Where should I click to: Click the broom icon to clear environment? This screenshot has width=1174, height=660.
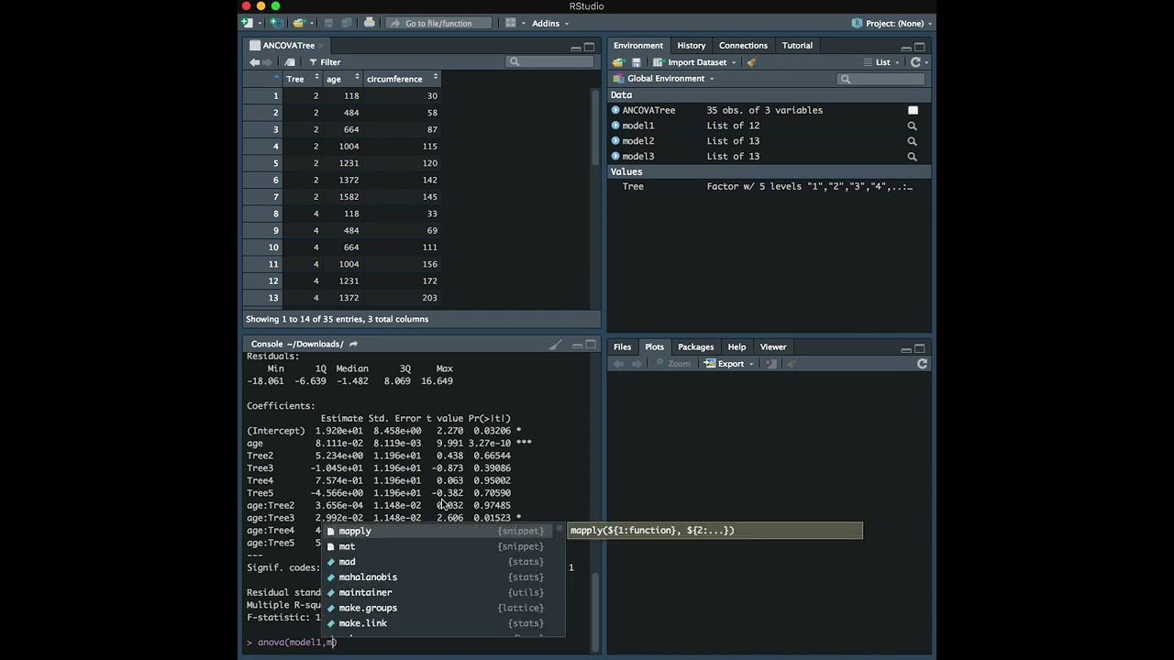751,62
